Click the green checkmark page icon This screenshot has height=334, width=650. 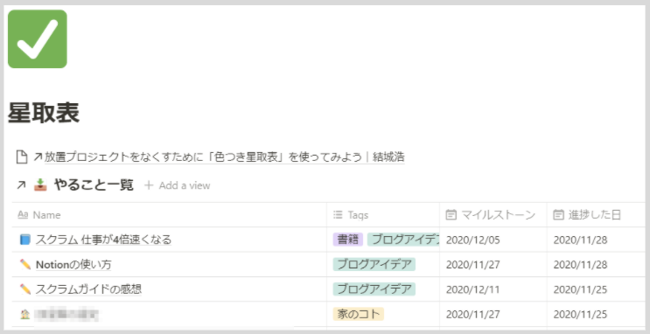point(38,39)
